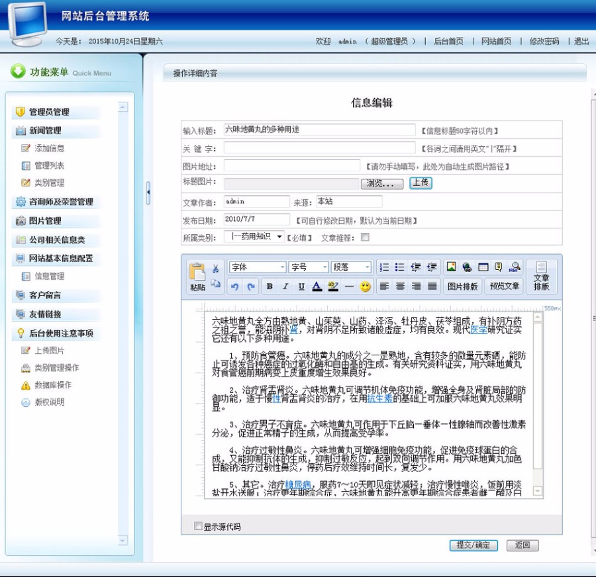Insert a hyperlink with globe icon
This screenshot has width=596, height=577.
pyautogui.click(x=467, y=267)
